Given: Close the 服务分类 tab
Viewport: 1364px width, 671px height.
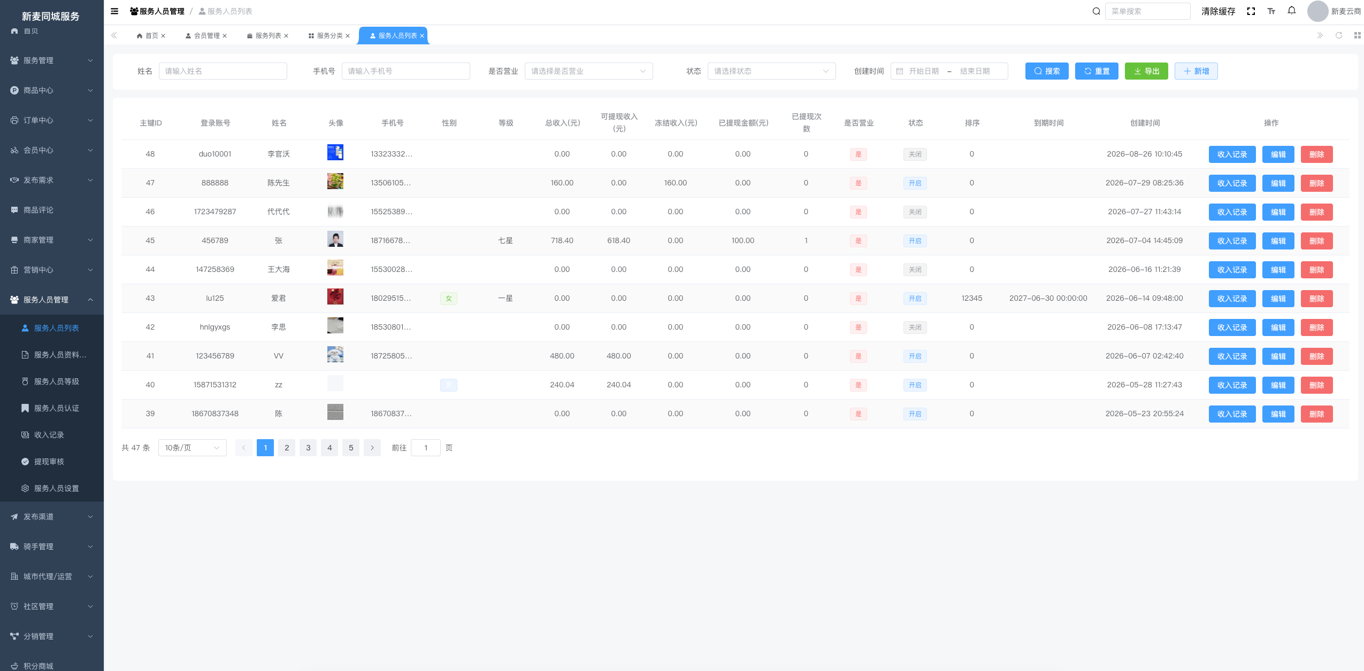Looking at the screenshot, I should click(x=348, y=36).
